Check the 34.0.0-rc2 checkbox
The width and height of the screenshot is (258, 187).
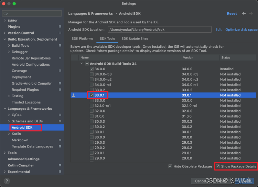[92, 79]
